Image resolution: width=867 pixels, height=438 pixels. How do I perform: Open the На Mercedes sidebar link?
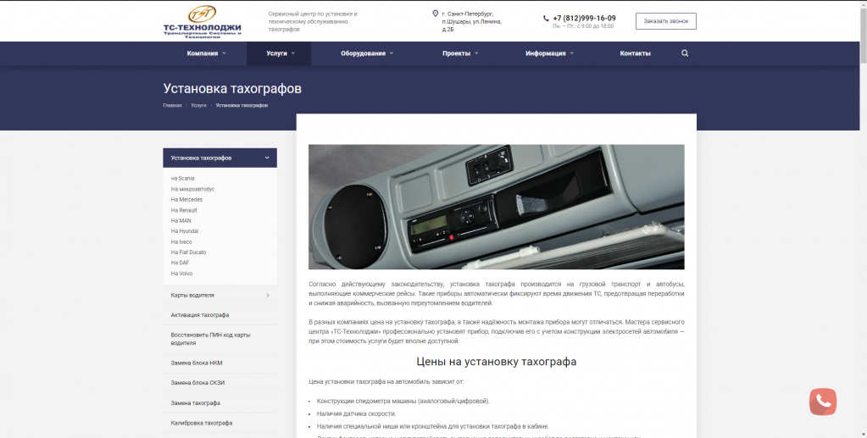[x=187, y=199]
